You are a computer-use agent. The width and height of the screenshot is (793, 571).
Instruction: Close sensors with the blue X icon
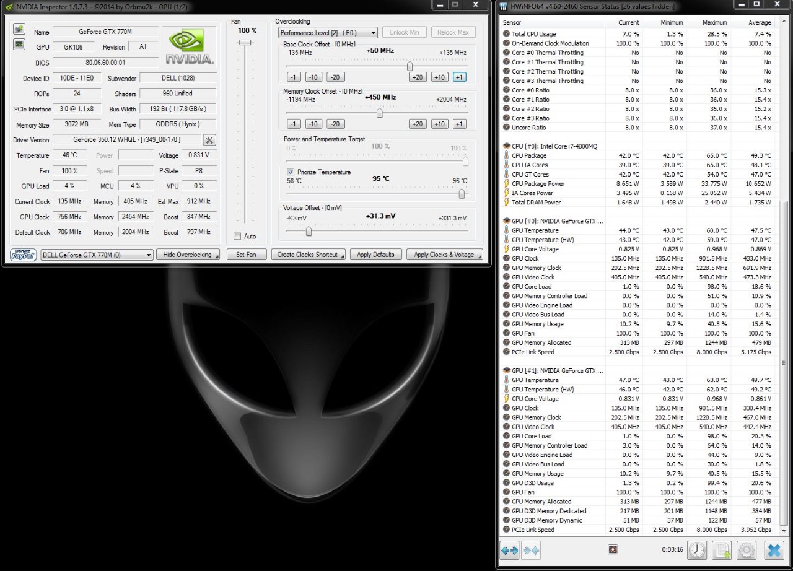pyautogui.click(x=774, y=549)
